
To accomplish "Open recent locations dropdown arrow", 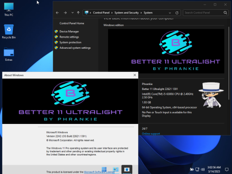I will [72, 13].
